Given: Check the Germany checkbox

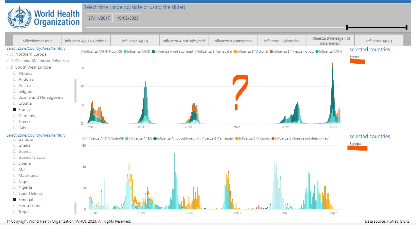Looking at the screenshot, I should (14, 116).
